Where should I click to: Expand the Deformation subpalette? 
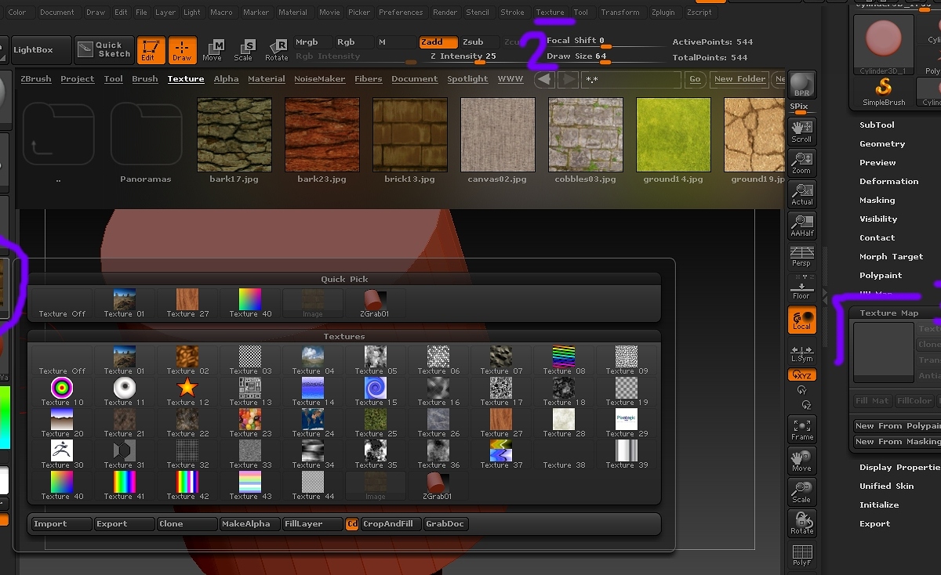888,182
